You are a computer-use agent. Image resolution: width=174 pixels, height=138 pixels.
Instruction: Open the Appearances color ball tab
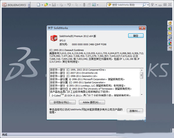pos(170,43)
